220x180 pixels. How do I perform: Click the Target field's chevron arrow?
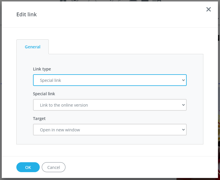point(183,130)
